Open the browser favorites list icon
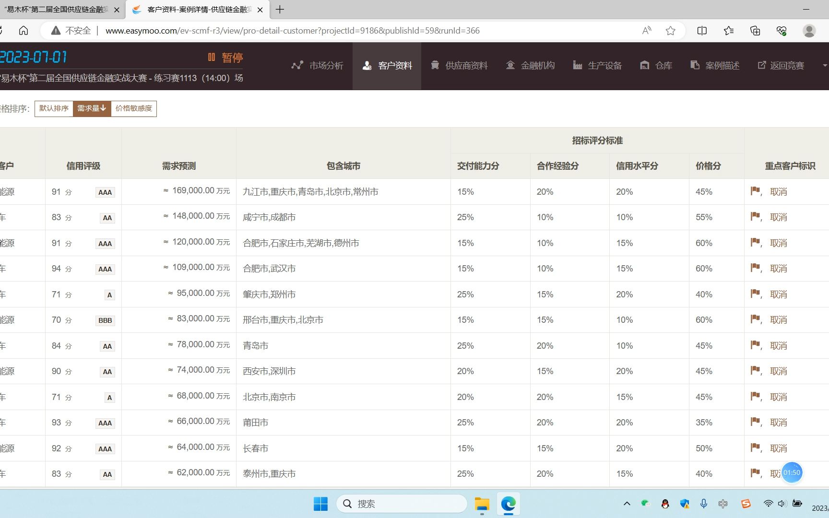 729,31
